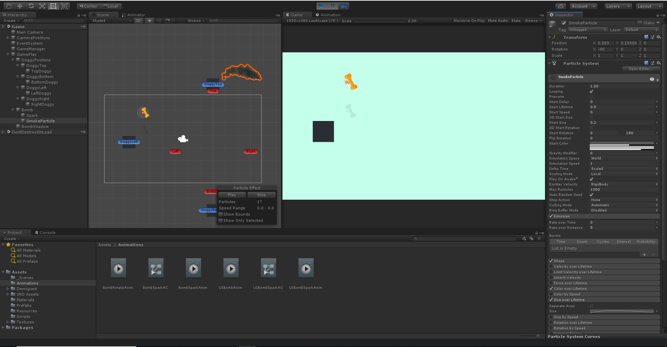The width and height of the screenshot is (667, 347).
Task: Select the combined Transform tool
Action: (x=64, y=6)
